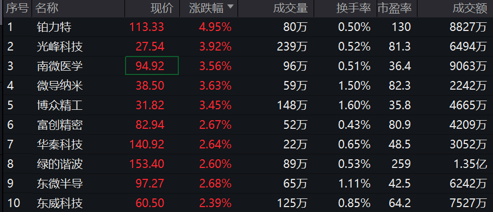Click price 82.94 for 富创精密
The image size is (493, 212).
click(x=150, y=125)
